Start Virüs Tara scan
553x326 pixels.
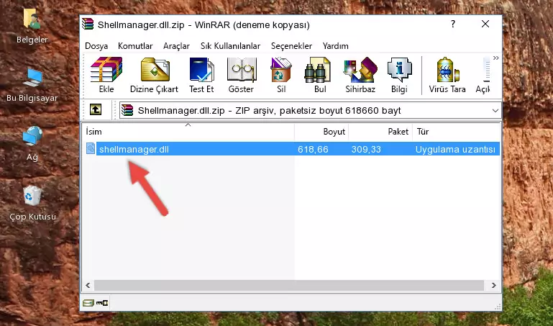tap(447, 75)
